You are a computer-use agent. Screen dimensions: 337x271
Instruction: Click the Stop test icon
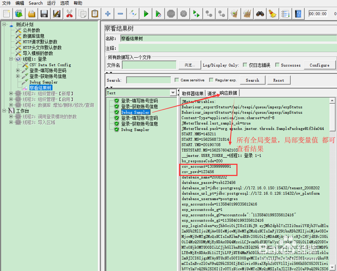(x=171, y=14)
